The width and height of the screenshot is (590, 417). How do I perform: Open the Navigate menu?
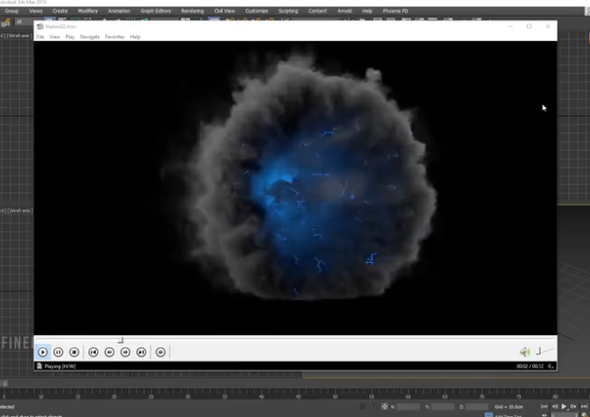click(x=90, y=37)
